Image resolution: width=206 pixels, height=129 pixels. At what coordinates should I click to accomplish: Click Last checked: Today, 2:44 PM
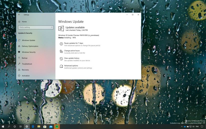pos(76,30)
